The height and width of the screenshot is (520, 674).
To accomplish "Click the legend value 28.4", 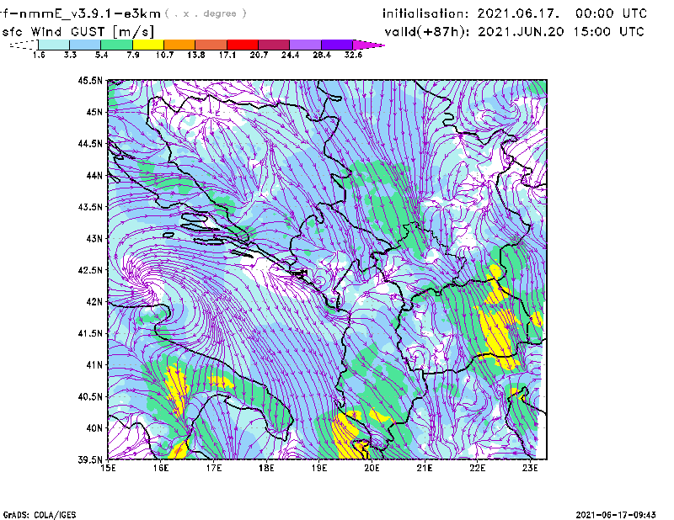I will (322, 55).
